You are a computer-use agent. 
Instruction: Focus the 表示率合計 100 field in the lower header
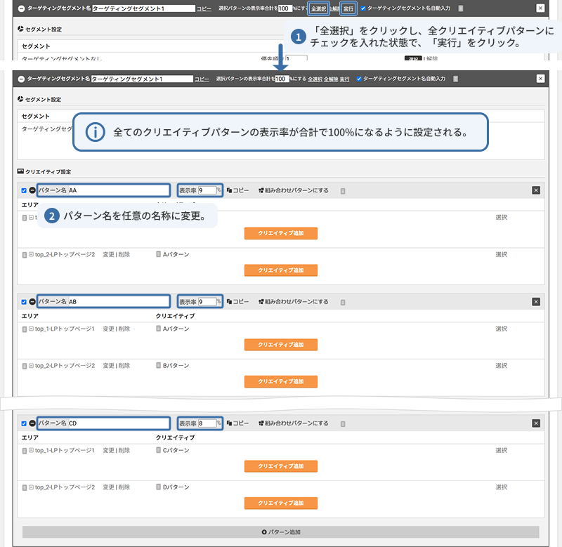coord(282,79)
